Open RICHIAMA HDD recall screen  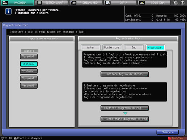click(86, 3)
